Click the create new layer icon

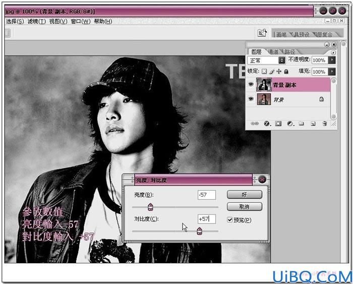313,124
